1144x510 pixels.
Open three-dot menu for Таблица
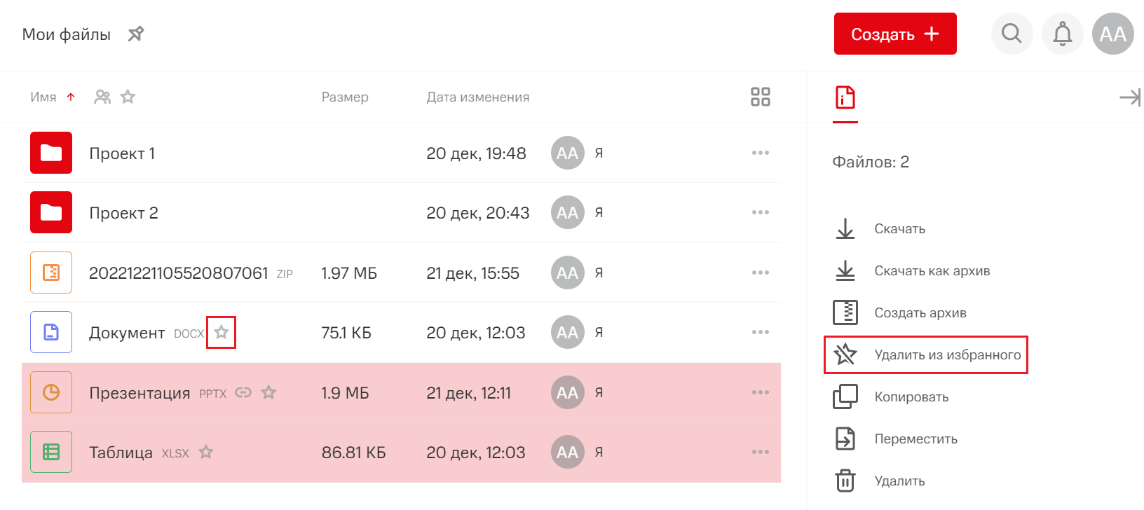click(x=761, y=453)
